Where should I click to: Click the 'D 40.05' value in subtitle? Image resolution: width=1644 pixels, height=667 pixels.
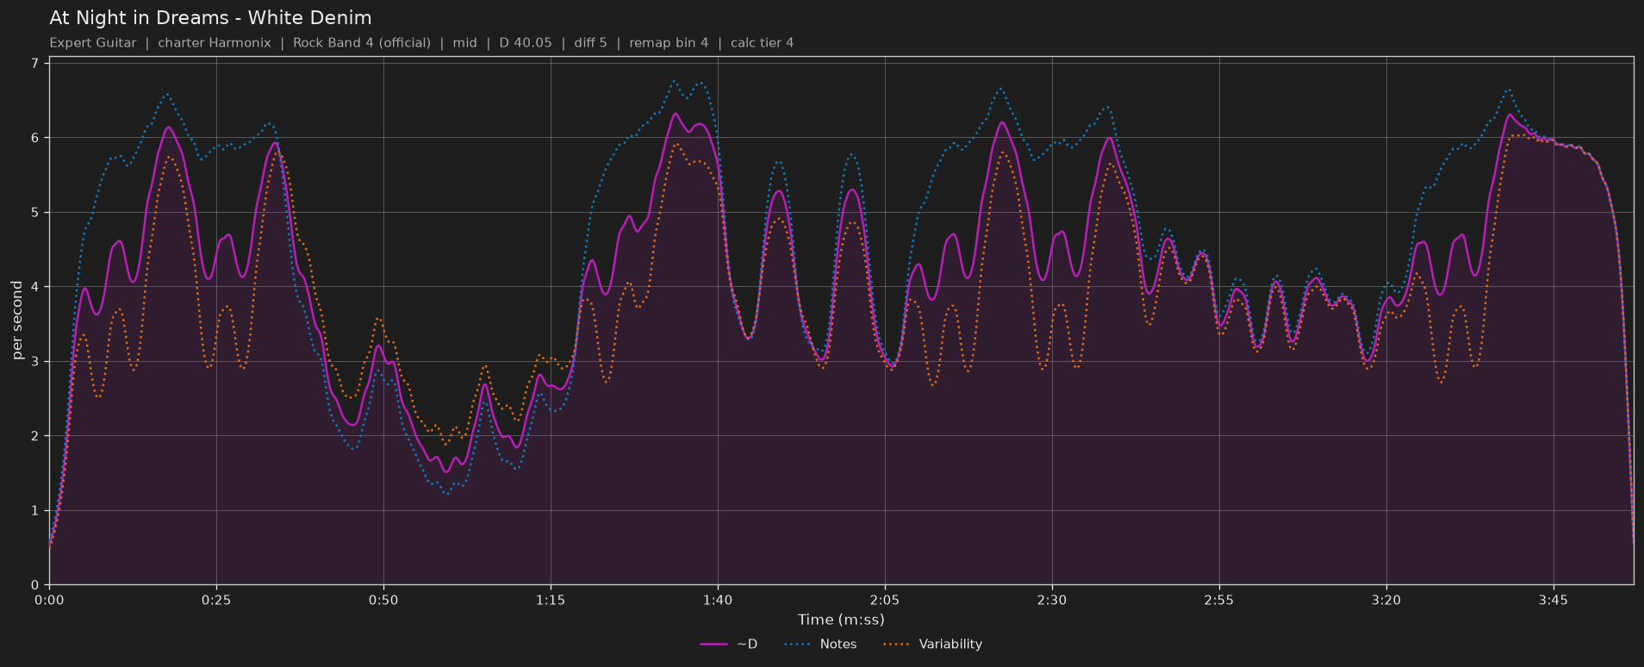[x=526, y=42]
